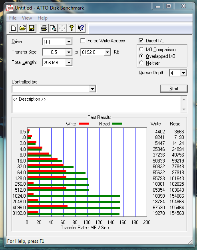197x250 pixels.
Task: Open the Help menu
Action: pos(42,18)
